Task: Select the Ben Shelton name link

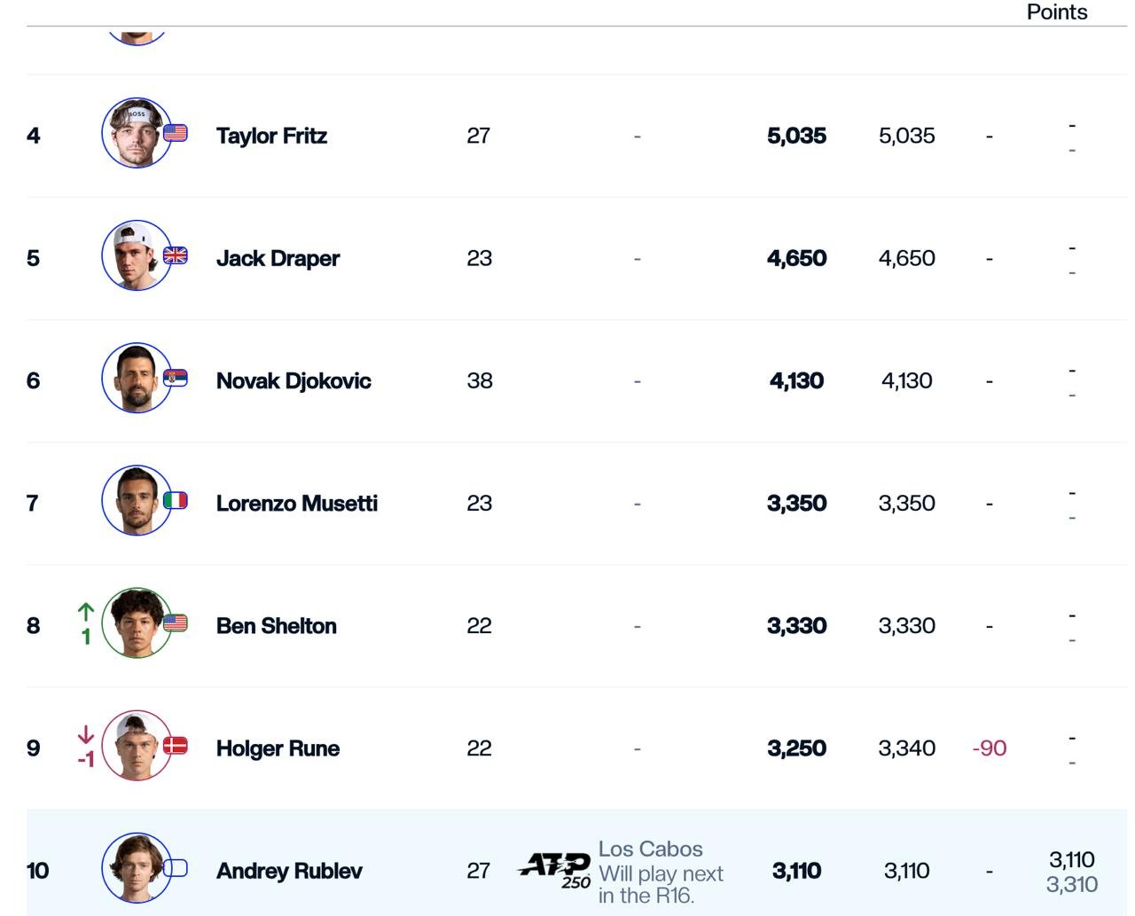Action: pyautogui.click(x=276, y=626)
